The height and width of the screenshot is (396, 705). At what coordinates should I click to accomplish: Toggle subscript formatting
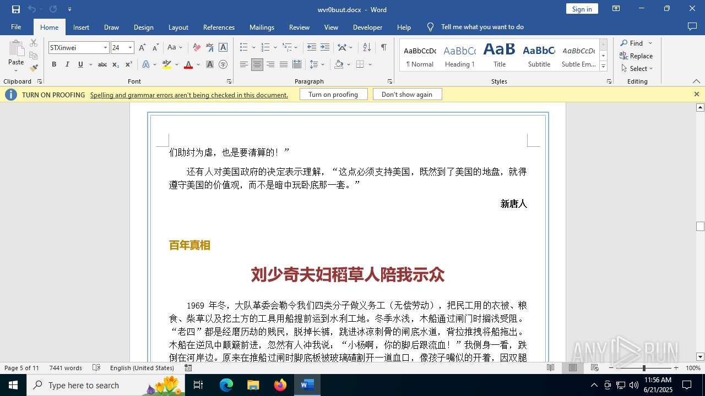click(116, 64)
